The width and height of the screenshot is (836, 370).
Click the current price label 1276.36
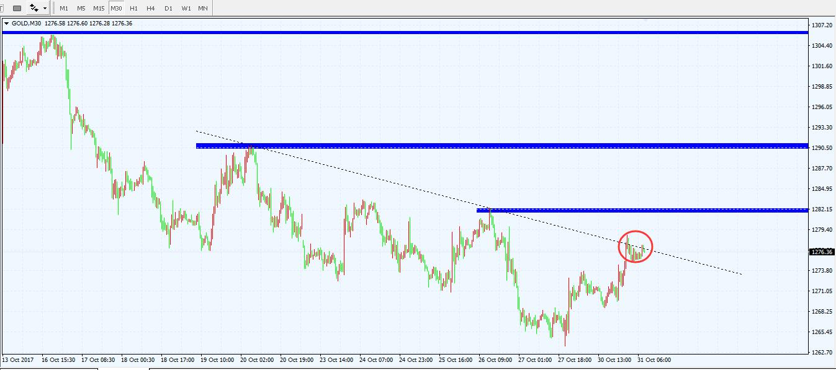pyautogui.click(x=821, y=252)
